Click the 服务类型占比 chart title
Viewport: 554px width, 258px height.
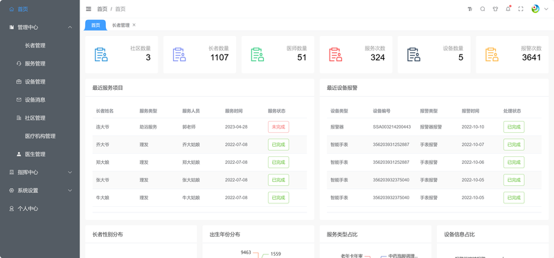point(342,234)
